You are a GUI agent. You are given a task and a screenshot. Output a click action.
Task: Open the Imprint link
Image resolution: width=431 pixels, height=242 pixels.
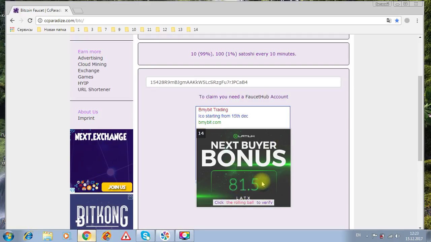coord(86,118)
